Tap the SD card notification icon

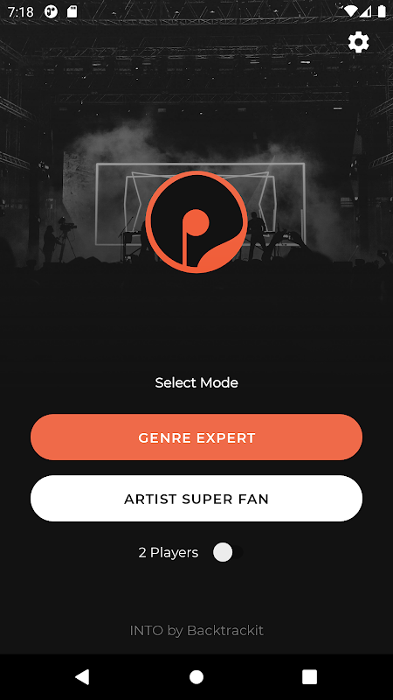pos(72,11)
